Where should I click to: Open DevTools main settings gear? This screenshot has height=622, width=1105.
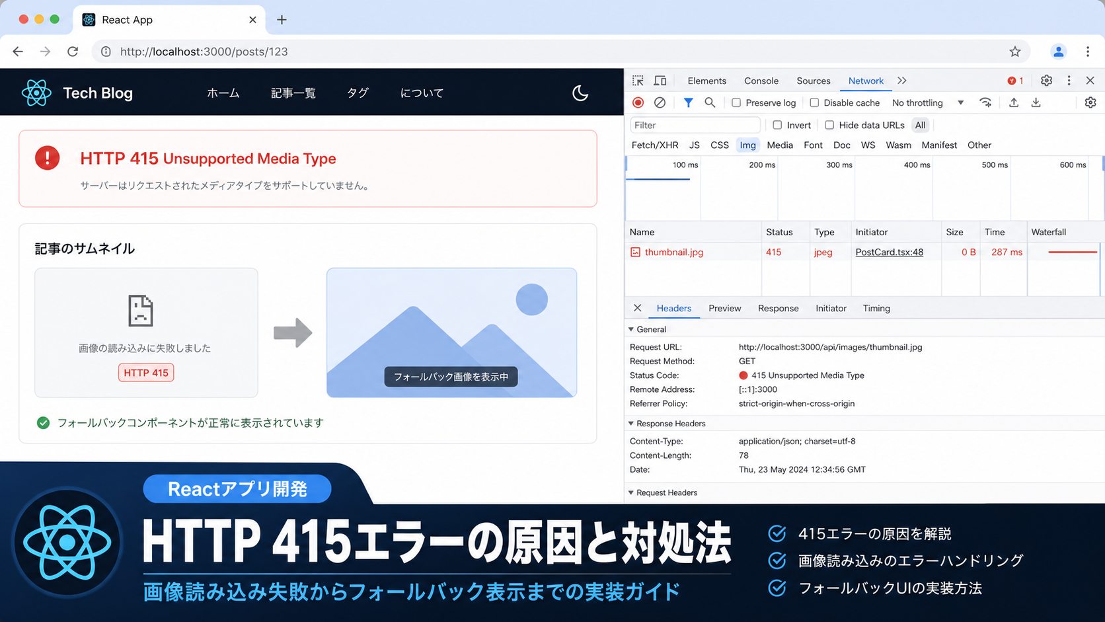[1046, 81]
